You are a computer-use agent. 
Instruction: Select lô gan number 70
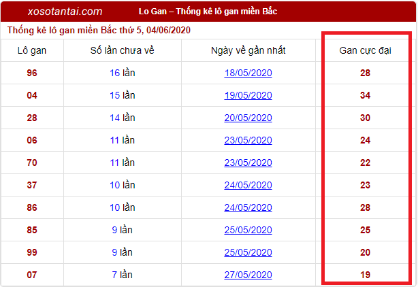(x=32, y=163)
